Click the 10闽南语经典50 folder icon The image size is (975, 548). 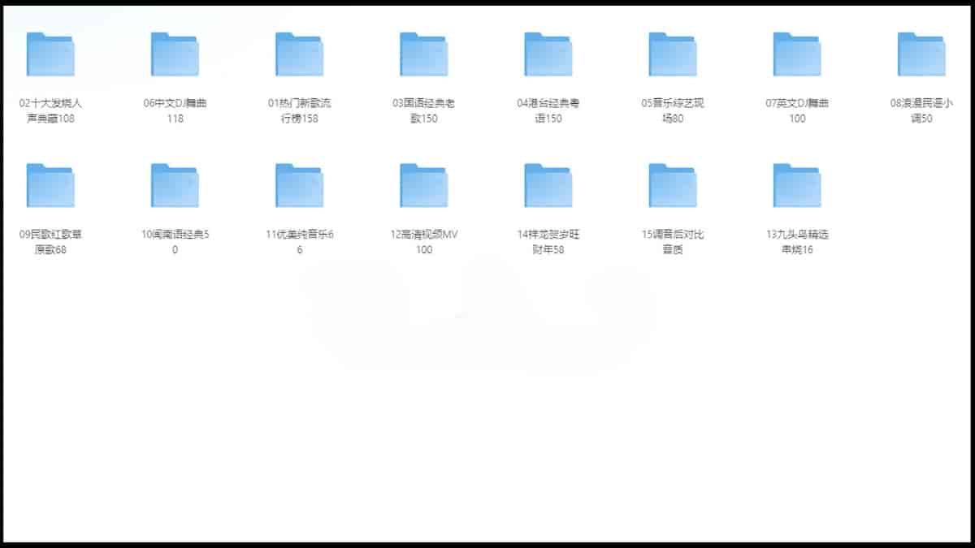[175, 186]
